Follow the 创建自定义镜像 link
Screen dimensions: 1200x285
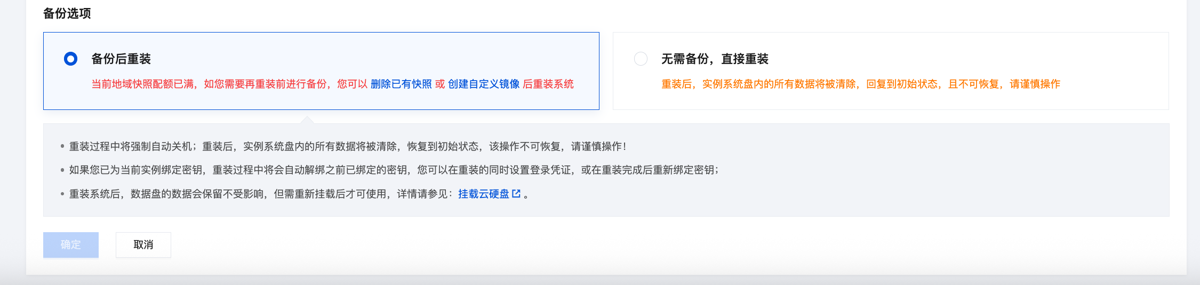[484, 84]
